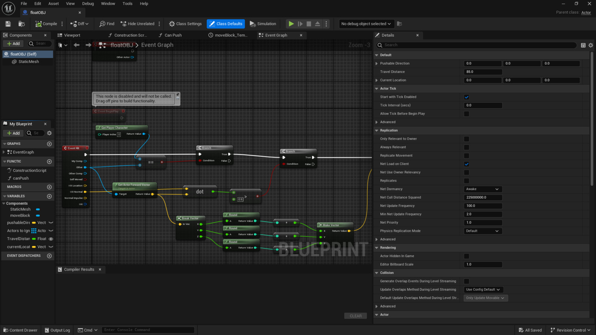Toggle Net Load on Client checkbox
The width and height of the screenshot is (596, 335).
(x=466, y=164)
